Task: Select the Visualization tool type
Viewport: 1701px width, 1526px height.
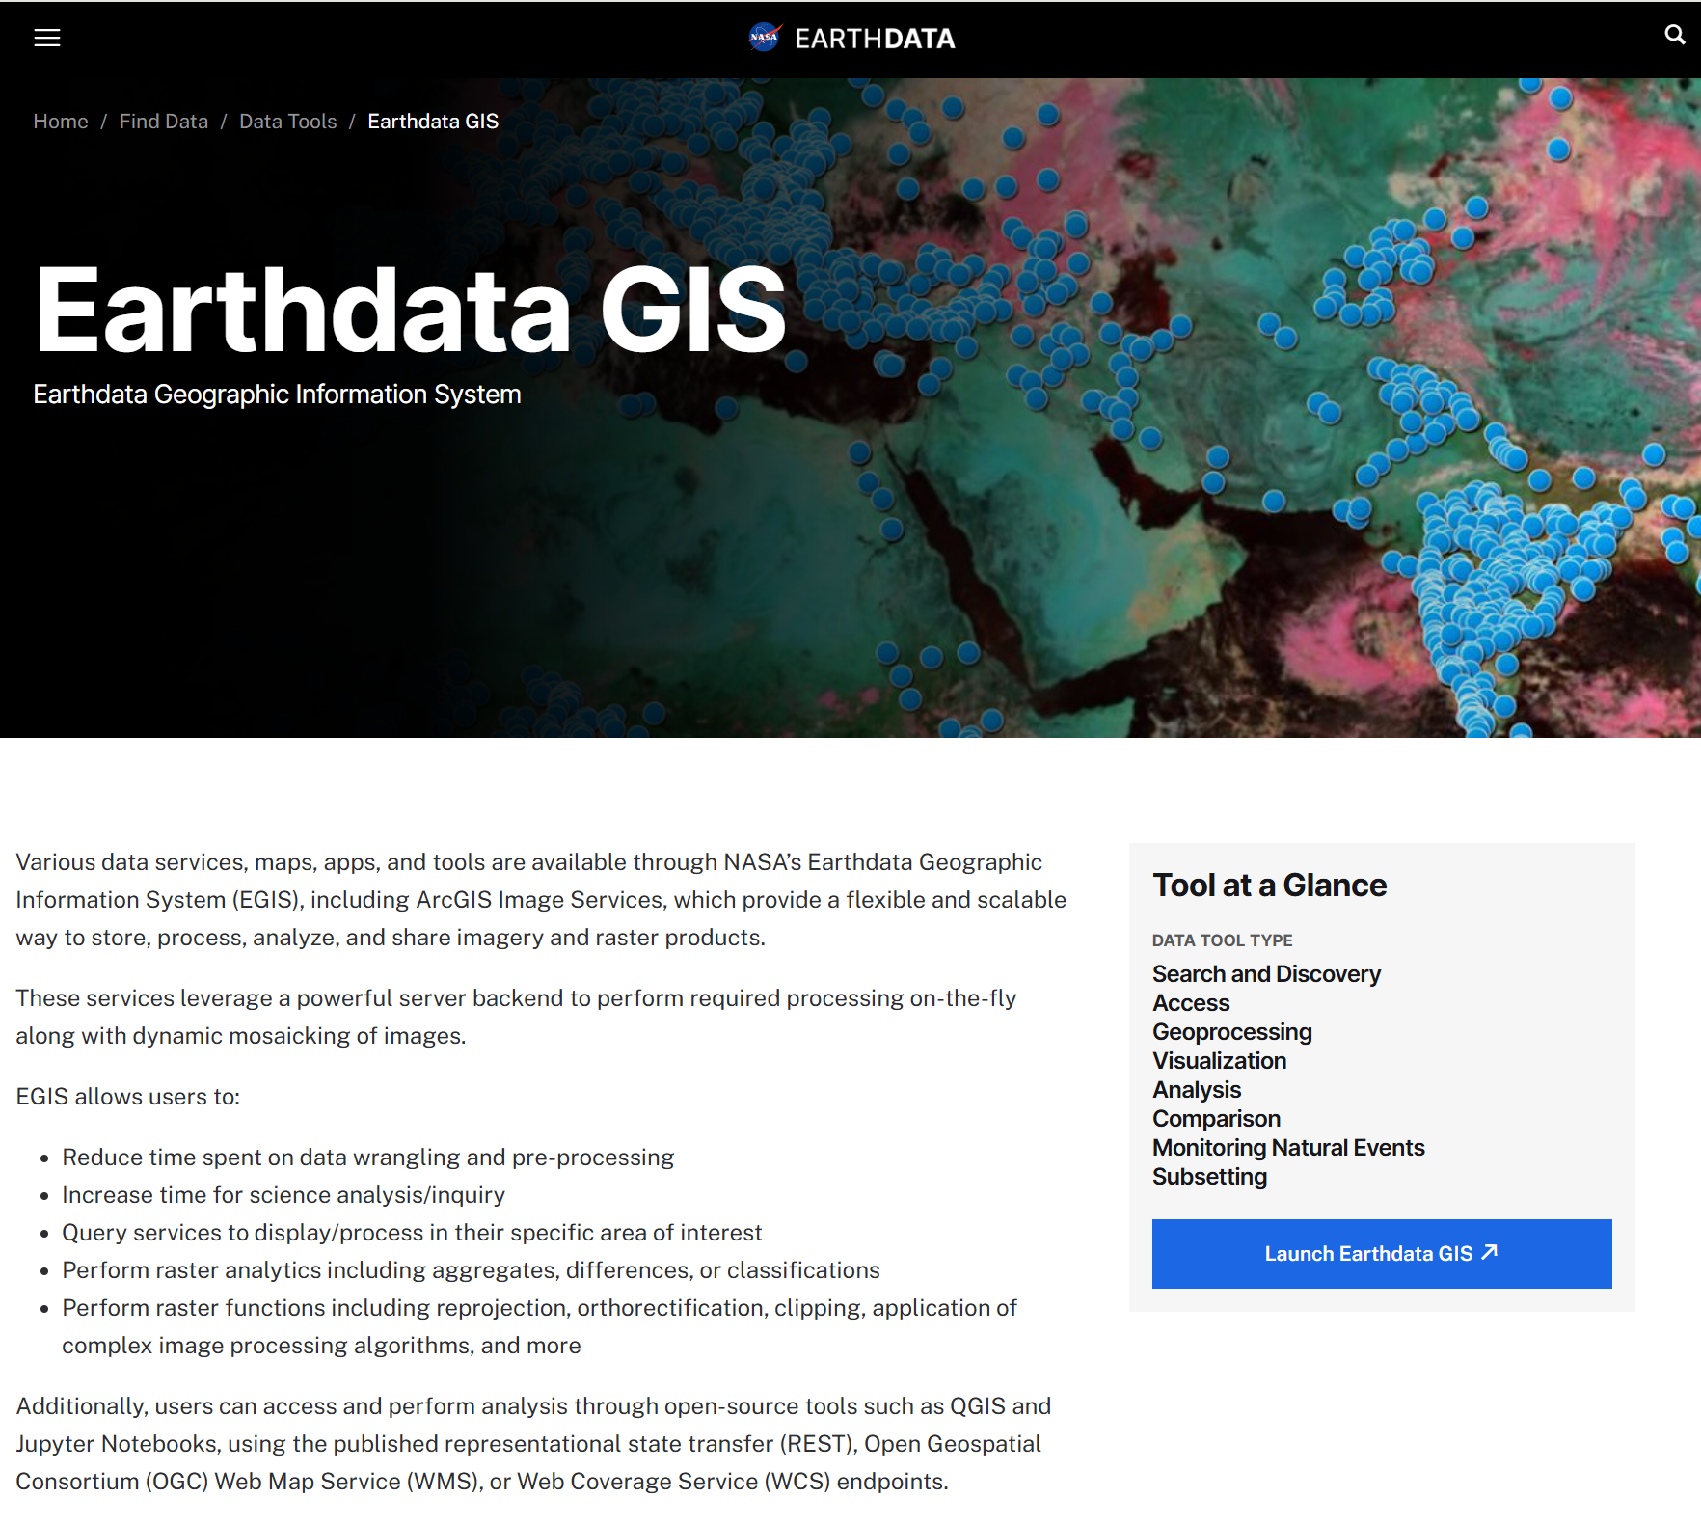Action: pos(1220,1061)
